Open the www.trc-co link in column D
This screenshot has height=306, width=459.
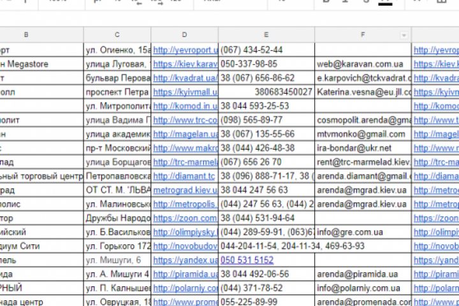186,120
